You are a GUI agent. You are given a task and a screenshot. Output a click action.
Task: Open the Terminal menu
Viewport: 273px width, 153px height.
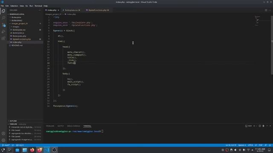point(38,6)
